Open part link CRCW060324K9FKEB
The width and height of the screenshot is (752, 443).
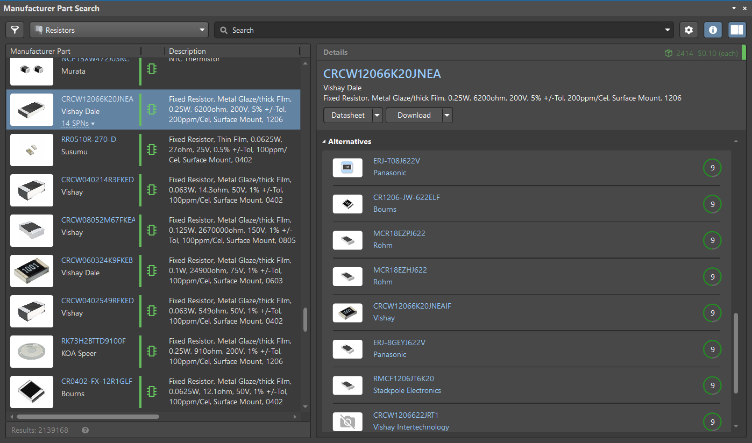(x=97, y=260)
